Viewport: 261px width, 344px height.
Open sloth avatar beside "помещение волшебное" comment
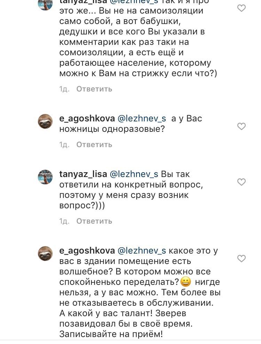click(45, 253)
